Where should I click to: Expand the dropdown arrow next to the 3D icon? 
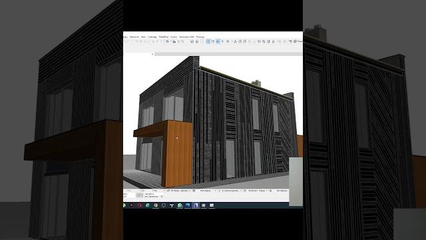tap(171, 41)
